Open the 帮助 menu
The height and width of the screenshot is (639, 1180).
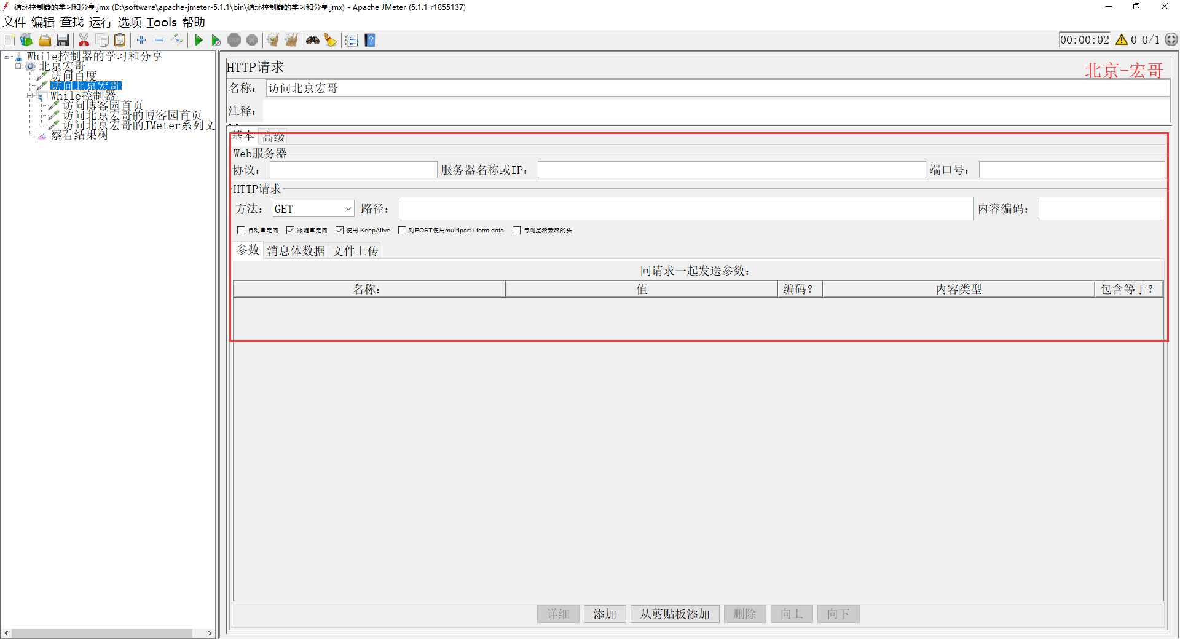194,22
